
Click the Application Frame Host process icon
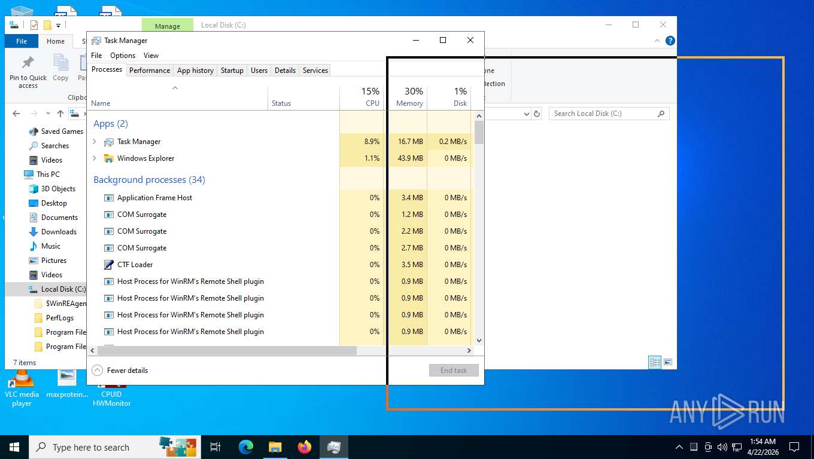click(x=108, y=198)
